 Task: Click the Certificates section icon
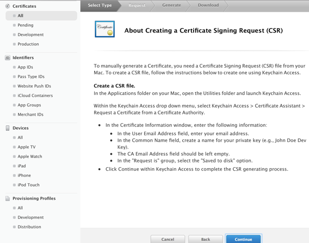(x=7, y=6)
